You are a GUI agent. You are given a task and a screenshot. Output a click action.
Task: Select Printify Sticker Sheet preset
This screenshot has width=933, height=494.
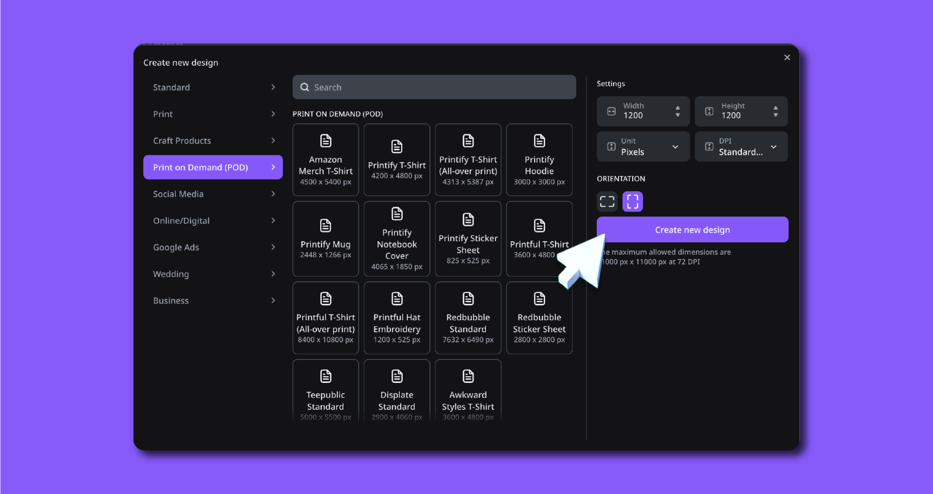[467, 239]
